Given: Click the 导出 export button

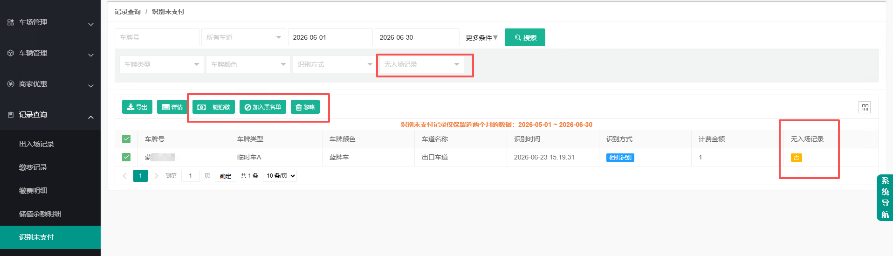Looking at the screenshot, I should [137, 107].
